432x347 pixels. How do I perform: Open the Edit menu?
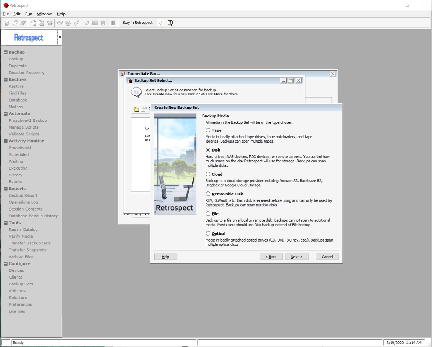(x=17, y=14)
